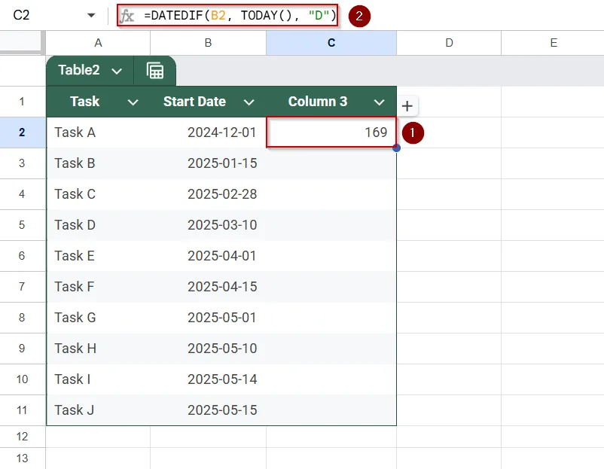The image size is (604, 469).
Task: Select cell containing Task E
Action: click(x=98, y=256)
